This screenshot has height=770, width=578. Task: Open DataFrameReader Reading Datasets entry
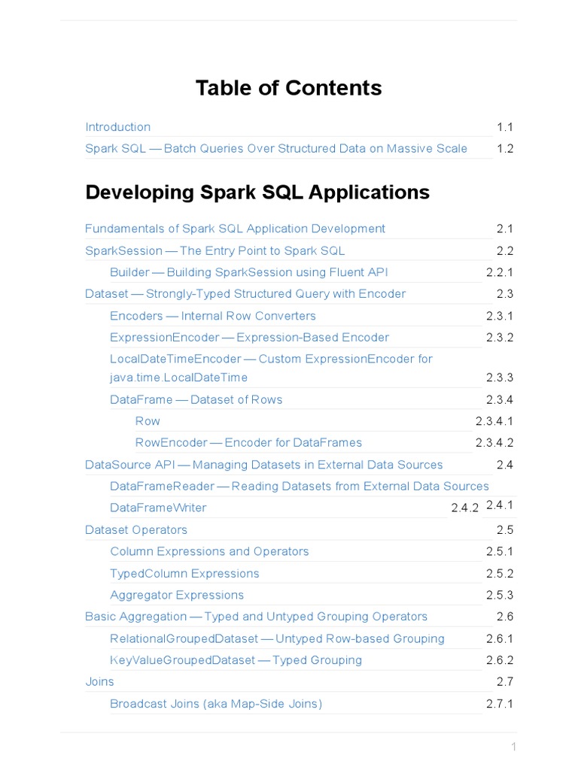click(x=299, y=487)
